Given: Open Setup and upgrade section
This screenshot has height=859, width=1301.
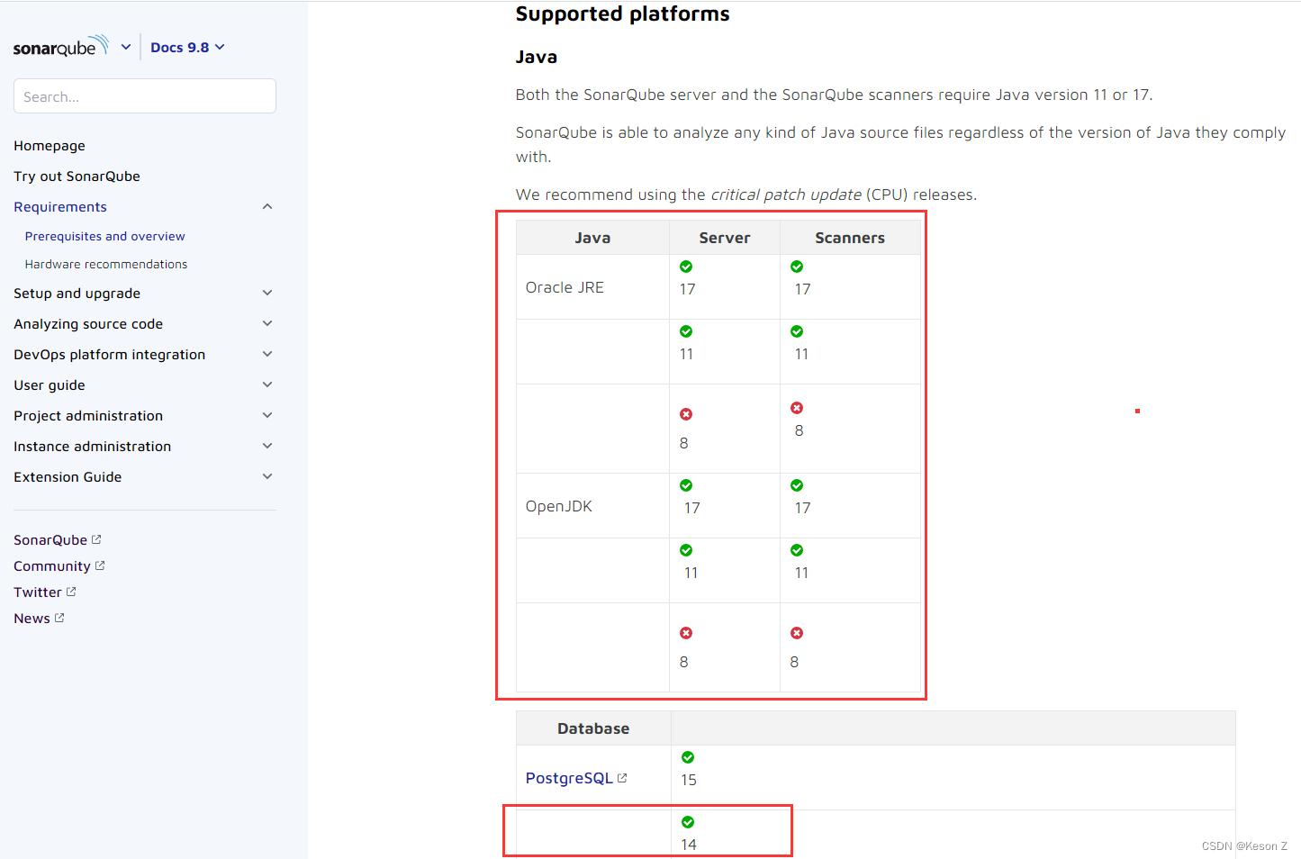Looking at the screenshot, I should pyautogui.click(x=77, y=294).
